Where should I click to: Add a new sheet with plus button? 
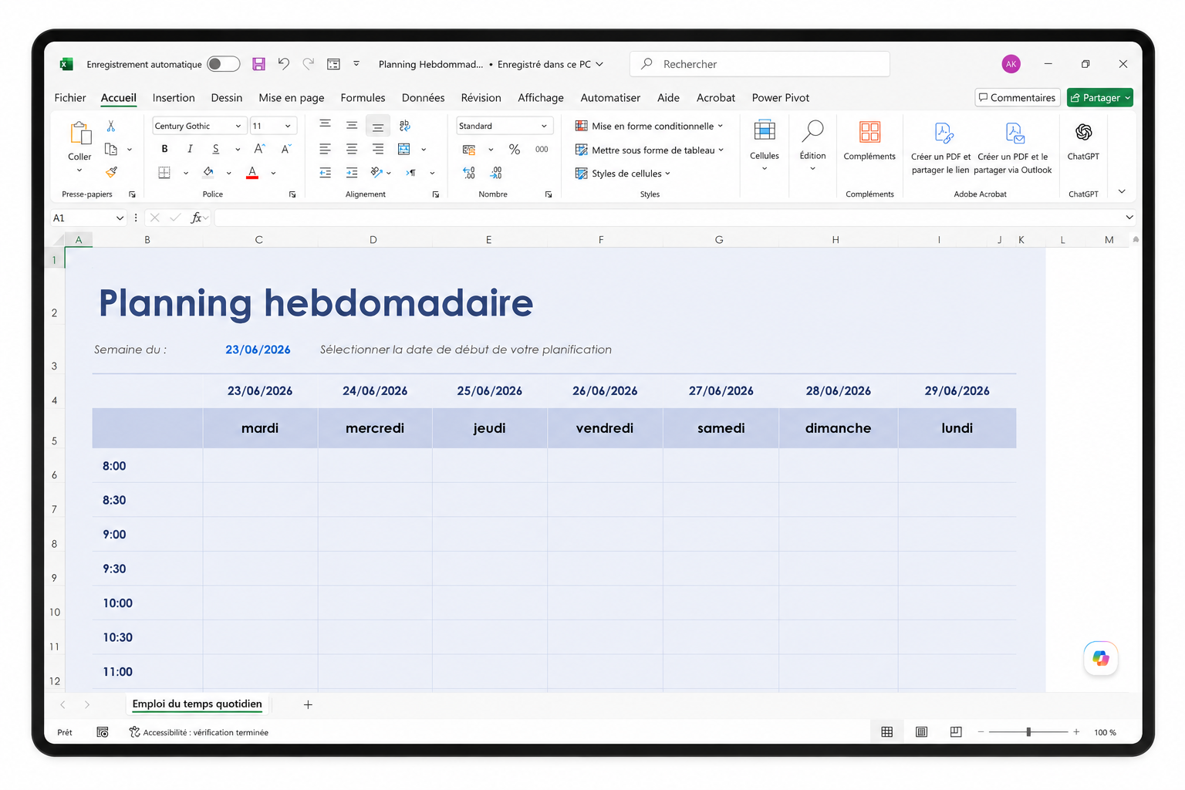[308, 704]
